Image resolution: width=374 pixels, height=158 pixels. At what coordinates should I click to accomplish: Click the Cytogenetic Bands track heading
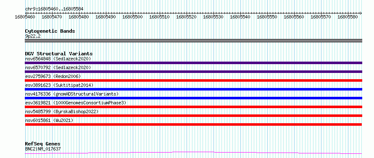pos(50,31)
